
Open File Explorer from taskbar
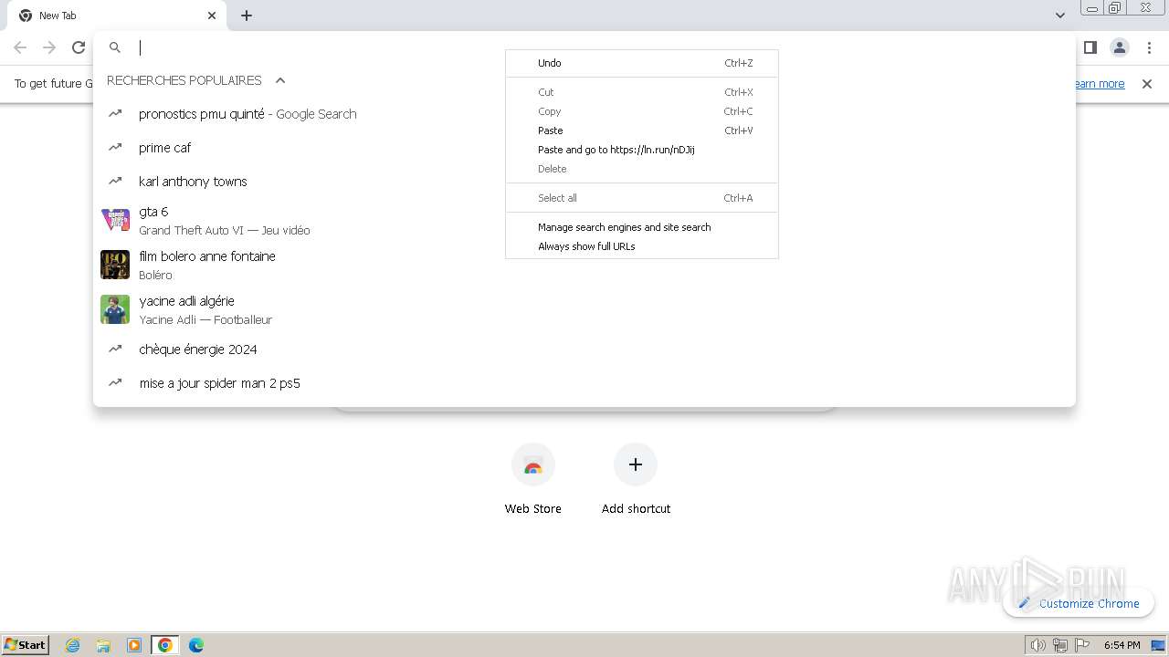(x=103, y=645)
